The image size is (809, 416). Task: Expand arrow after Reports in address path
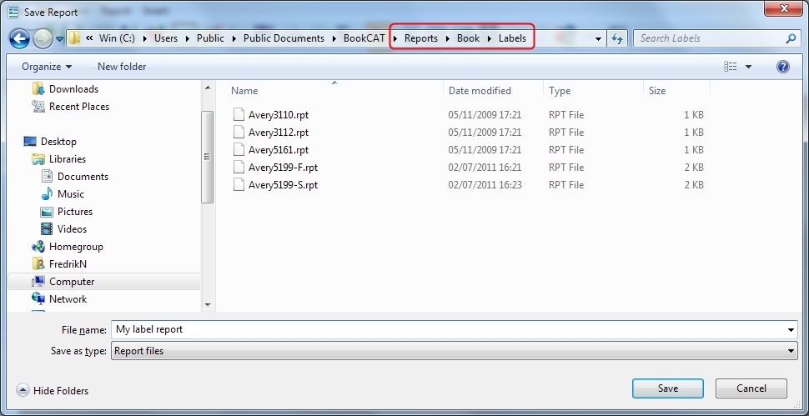[447, 38]
